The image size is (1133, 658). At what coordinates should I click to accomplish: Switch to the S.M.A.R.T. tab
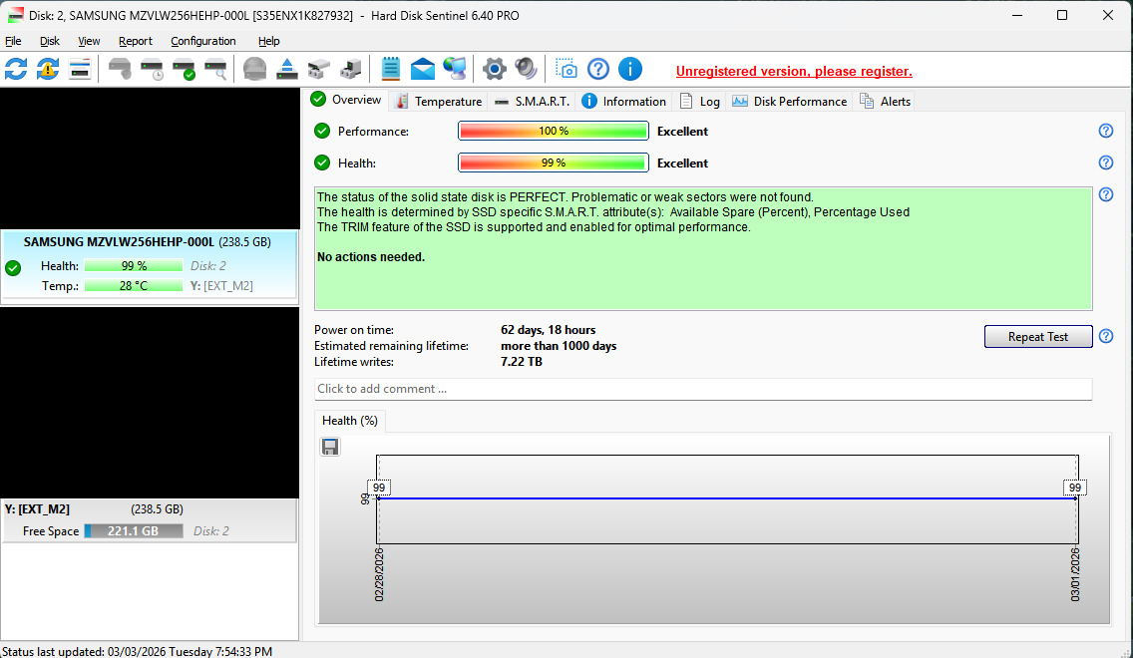[x=533, y=101]
